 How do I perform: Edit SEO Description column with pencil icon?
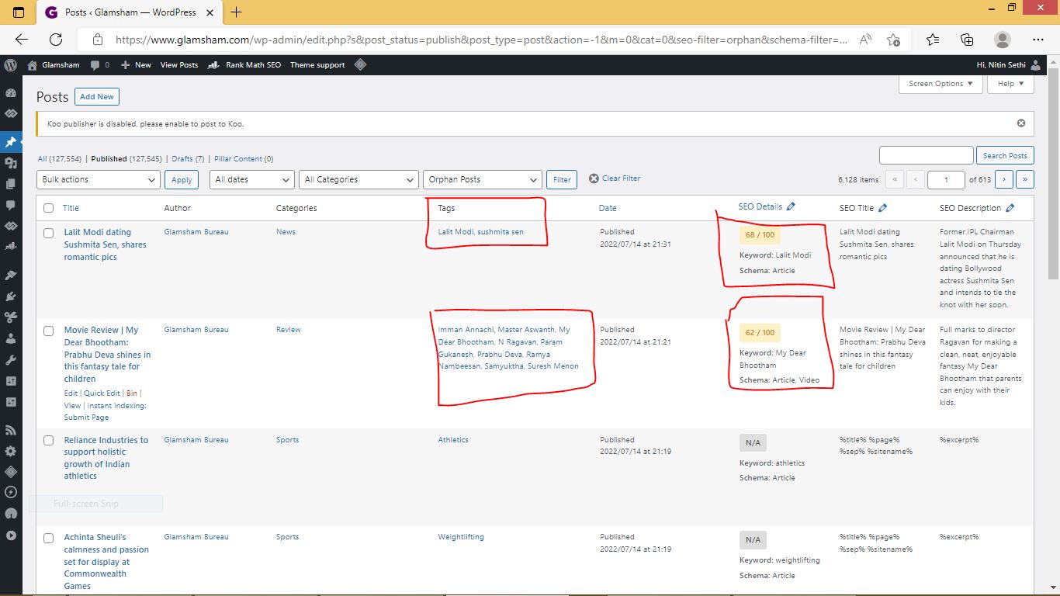1010,208
